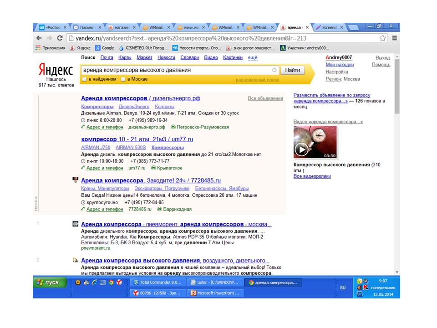Open the pnevmorent.ru result title

[177, 224]
